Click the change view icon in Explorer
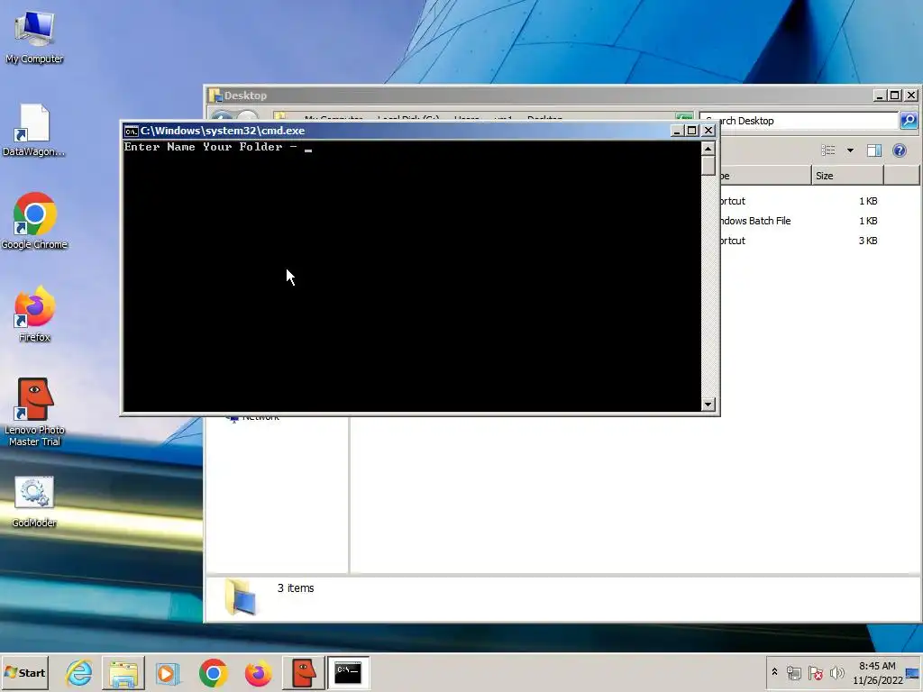 pos(828,150)
